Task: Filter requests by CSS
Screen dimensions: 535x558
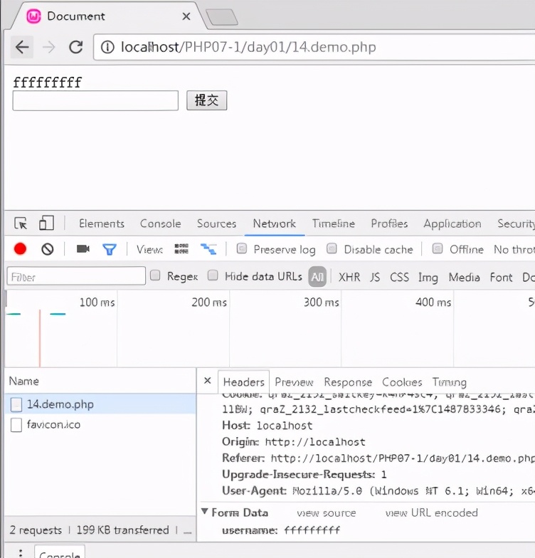Action: point(399,277)
